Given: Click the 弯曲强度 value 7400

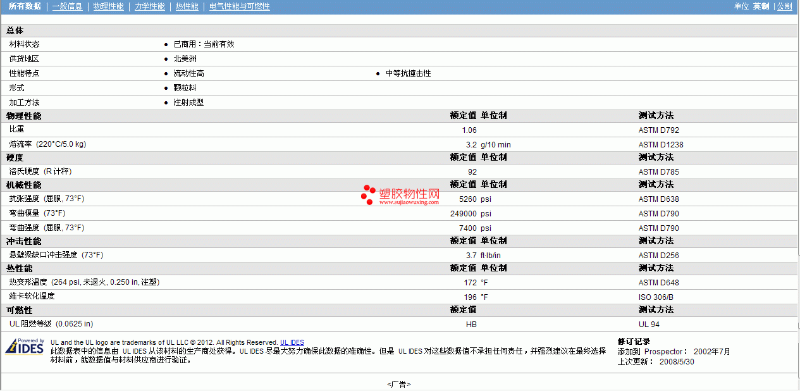Looking at the screenshot, I should (x=468, y=228).
